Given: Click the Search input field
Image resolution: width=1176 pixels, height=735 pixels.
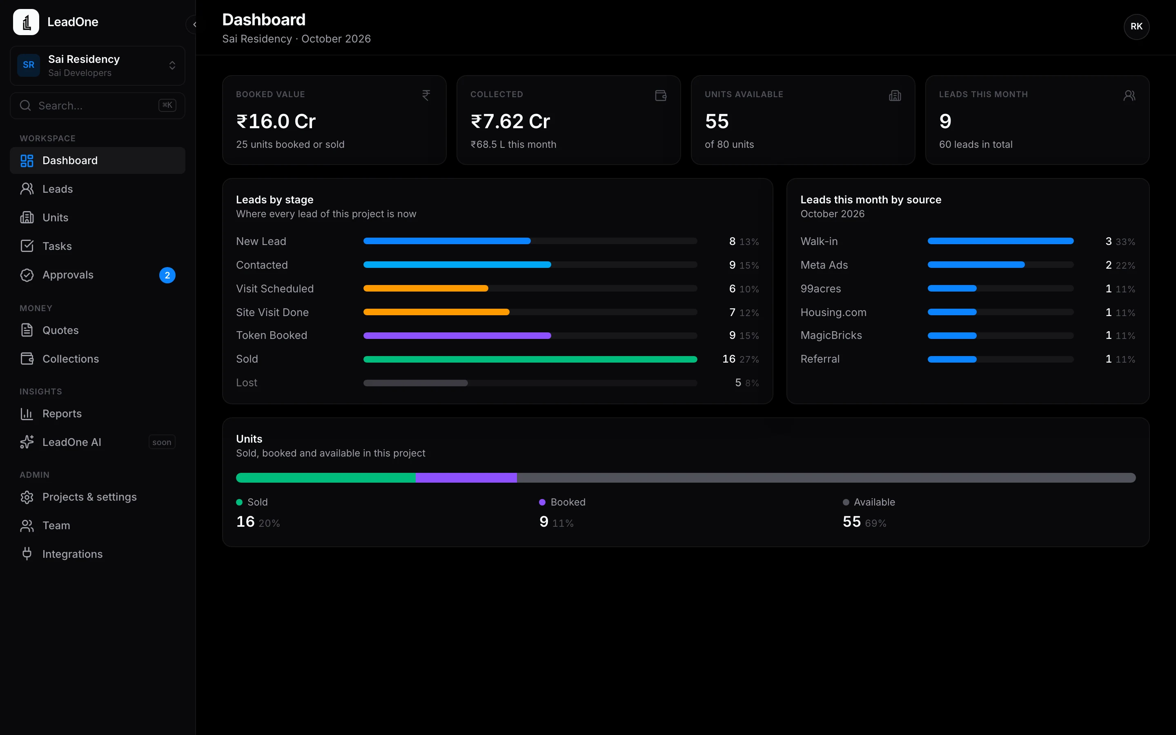Looking at the screenshot, I should pos(98,105).
